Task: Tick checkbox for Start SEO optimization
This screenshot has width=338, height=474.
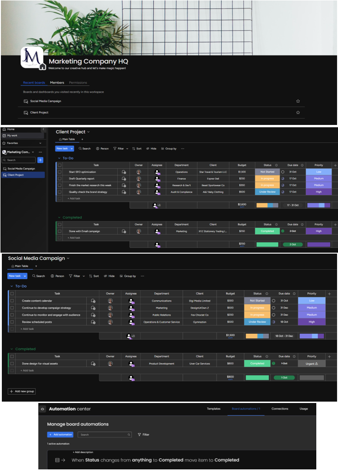Action: [x=60, y=172]
